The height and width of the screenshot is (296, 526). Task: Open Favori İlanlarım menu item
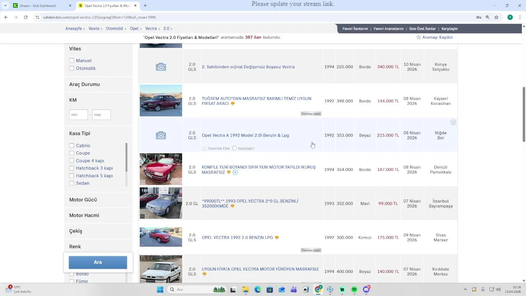[355, 29]
